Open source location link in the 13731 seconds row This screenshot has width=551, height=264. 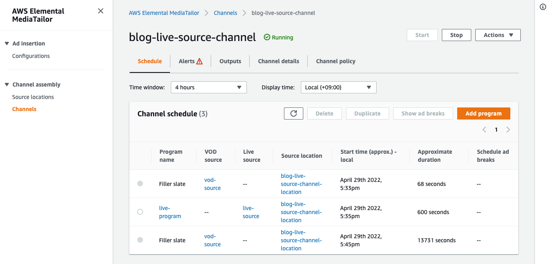pos(301,240)
